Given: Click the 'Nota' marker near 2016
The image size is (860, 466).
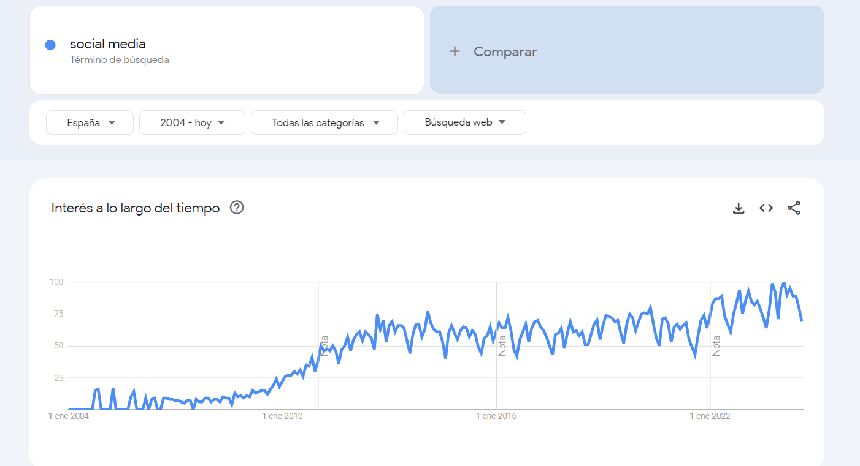Looking at the screenshot, I should (x=502, y=345).
